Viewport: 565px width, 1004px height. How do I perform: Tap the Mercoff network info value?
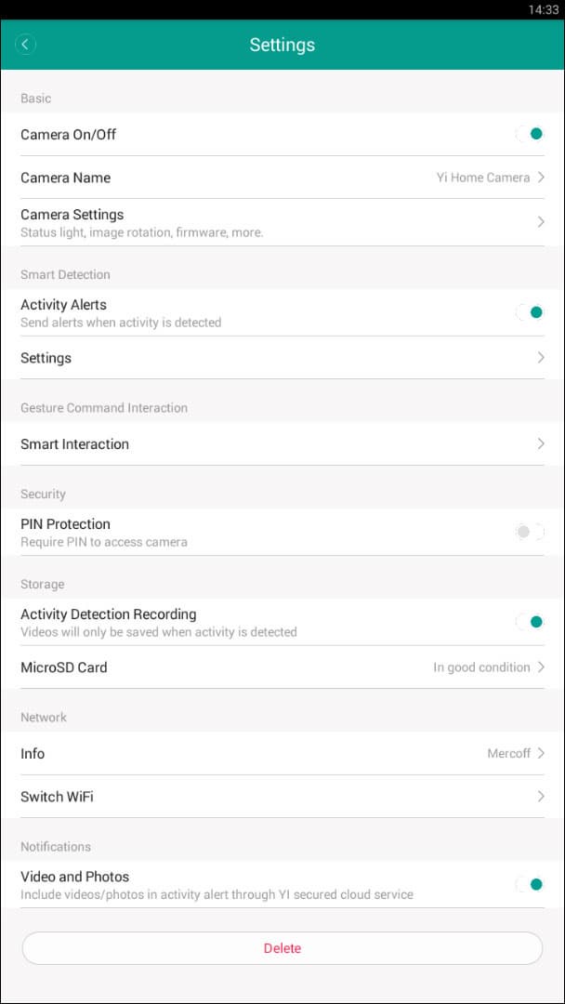coord(508,754)
